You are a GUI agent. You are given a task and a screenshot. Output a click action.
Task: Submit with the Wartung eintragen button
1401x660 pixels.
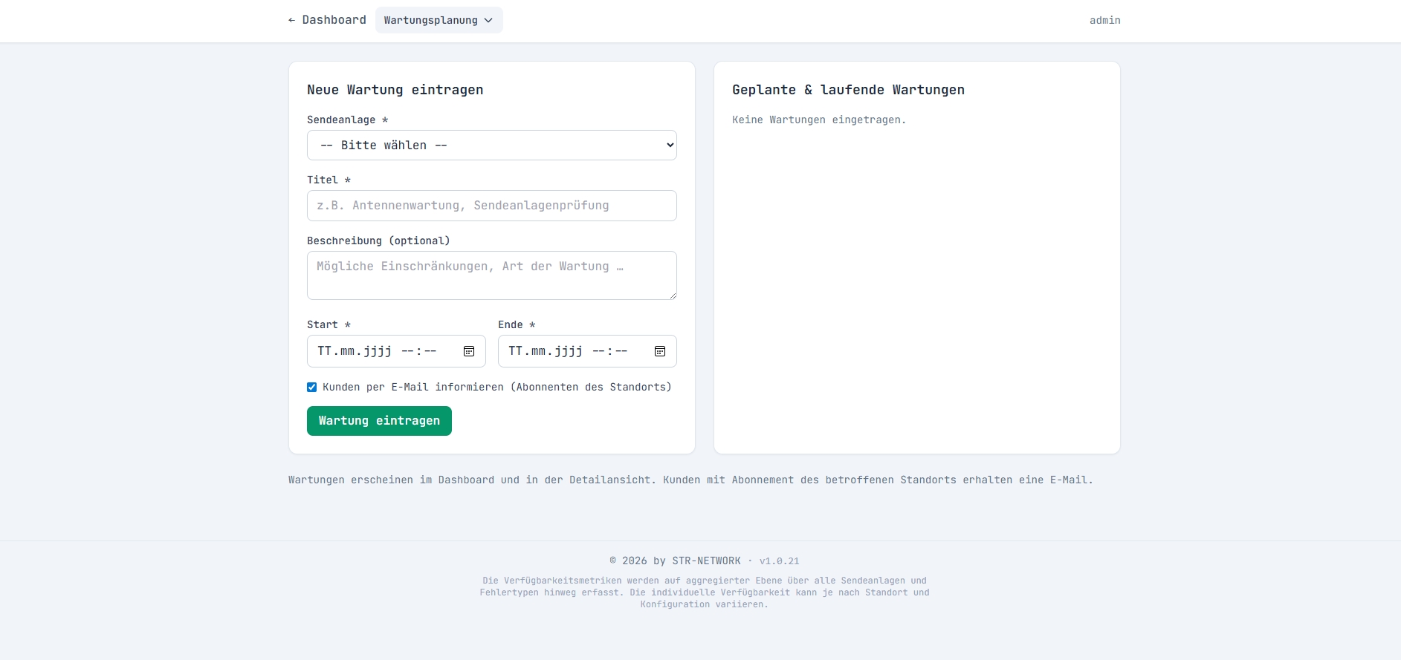(x=379, y=421)
